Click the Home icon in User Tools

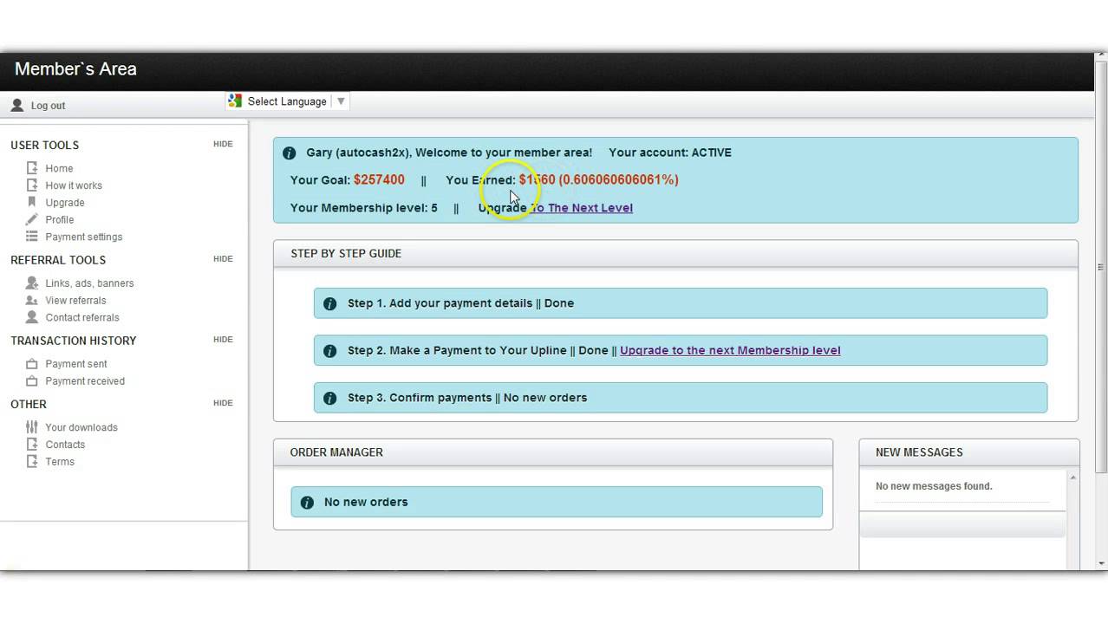pos(32,168)
